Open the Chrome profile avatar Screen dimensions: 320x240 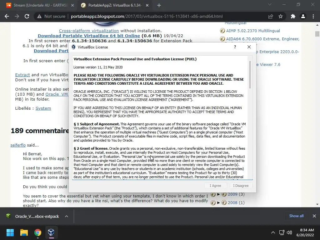point(303,16)
